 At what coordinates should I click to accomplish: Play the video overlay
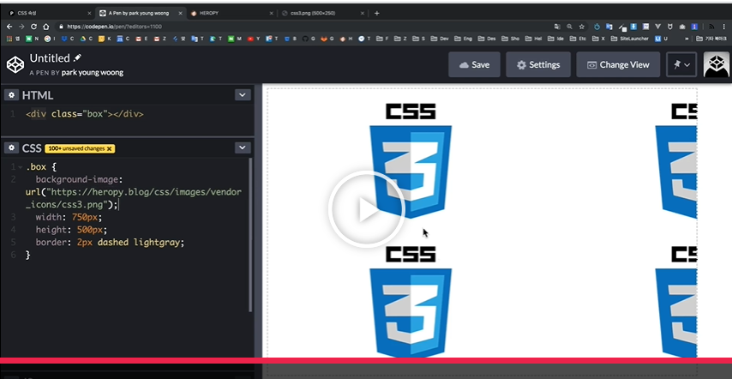pyautogui.click(x=367, y=209)
